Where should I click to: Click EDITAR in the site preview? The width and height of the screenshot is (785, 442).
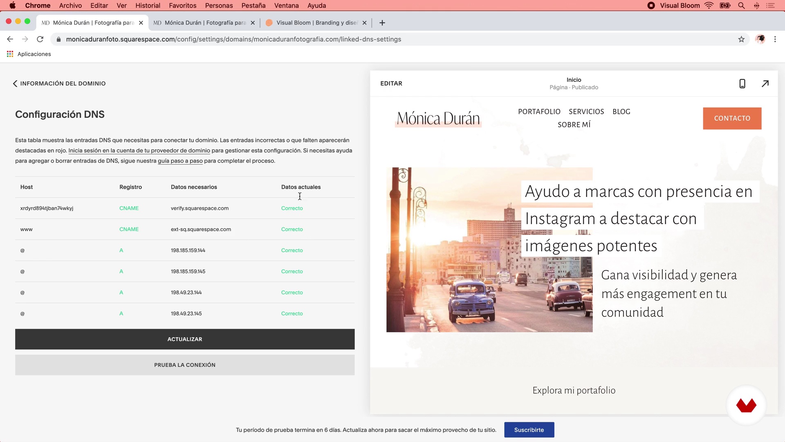391,83
